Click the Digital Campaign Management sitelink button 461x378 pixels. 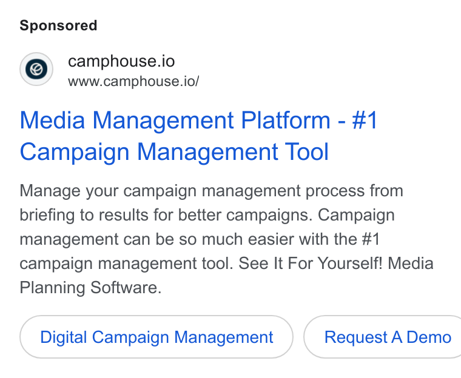156,337
